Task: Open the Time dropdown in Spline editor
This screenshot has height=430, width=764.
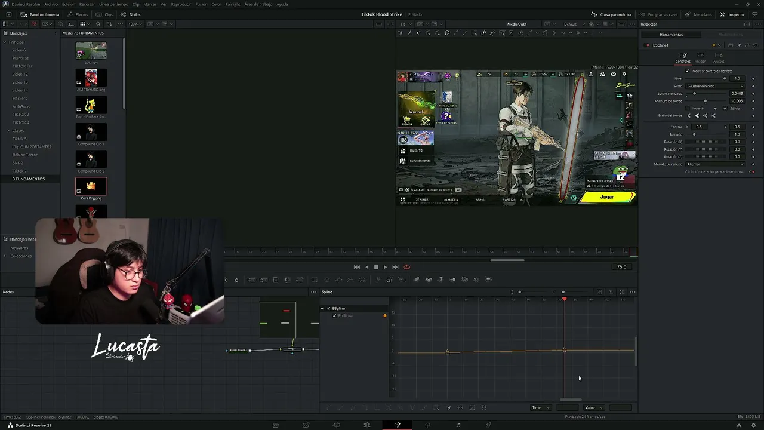Action: point(541,407)
